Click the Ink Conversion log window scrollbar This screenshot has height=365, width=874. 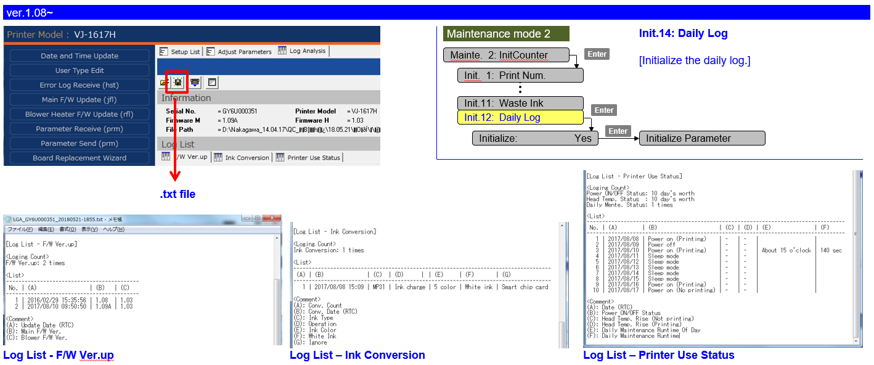pyautogui.click(x=563, y=285)
